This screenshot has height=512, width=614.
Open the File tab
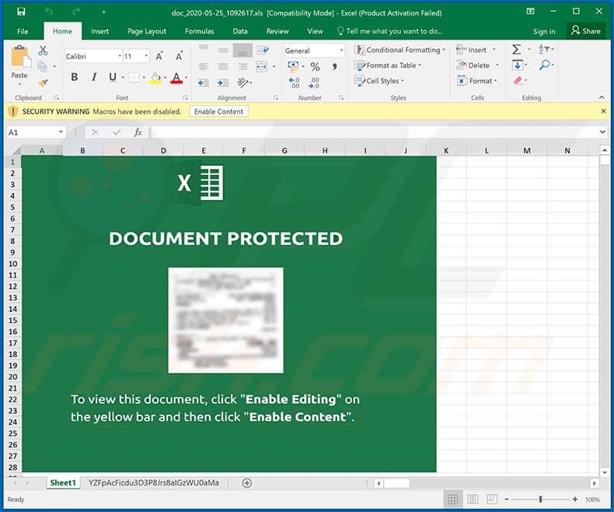pyautogui.click(x=23, y=31)
